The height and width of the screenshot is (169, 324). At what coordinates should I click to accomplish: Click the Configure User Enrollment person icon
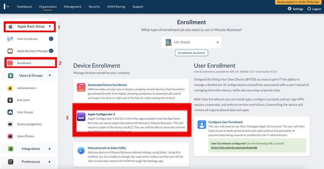202,125
